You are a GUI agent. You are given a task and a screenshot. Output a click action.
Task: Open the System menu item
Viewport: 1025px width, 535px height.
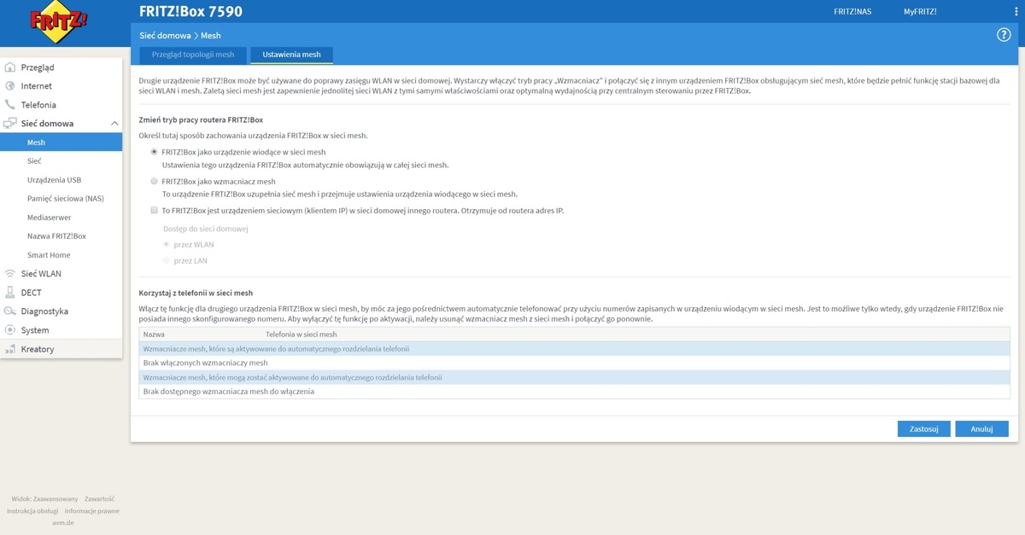click(35, 330)
